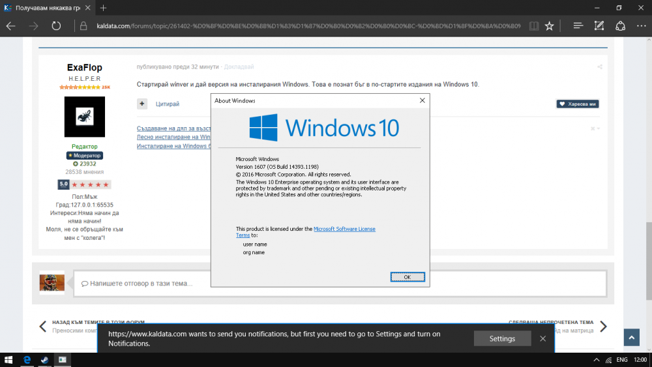This screenshot has width=652, height=367.
Task: Refresh the page with the reload icon
Action: click(x=56, y=26)
